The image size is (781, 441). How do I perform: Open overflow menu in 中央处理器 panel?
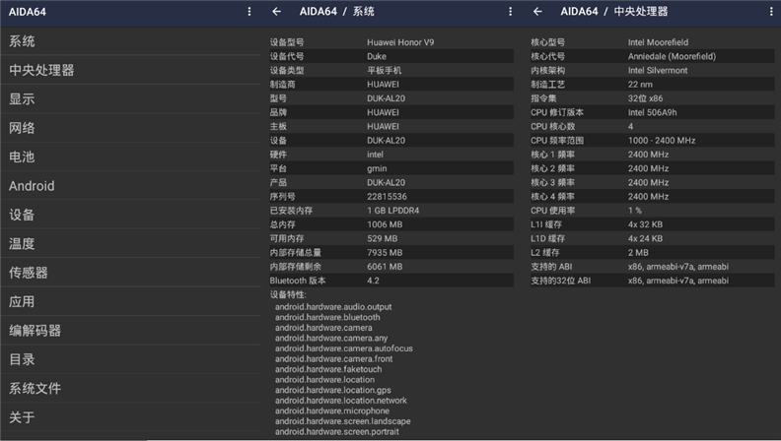[771, 12]
